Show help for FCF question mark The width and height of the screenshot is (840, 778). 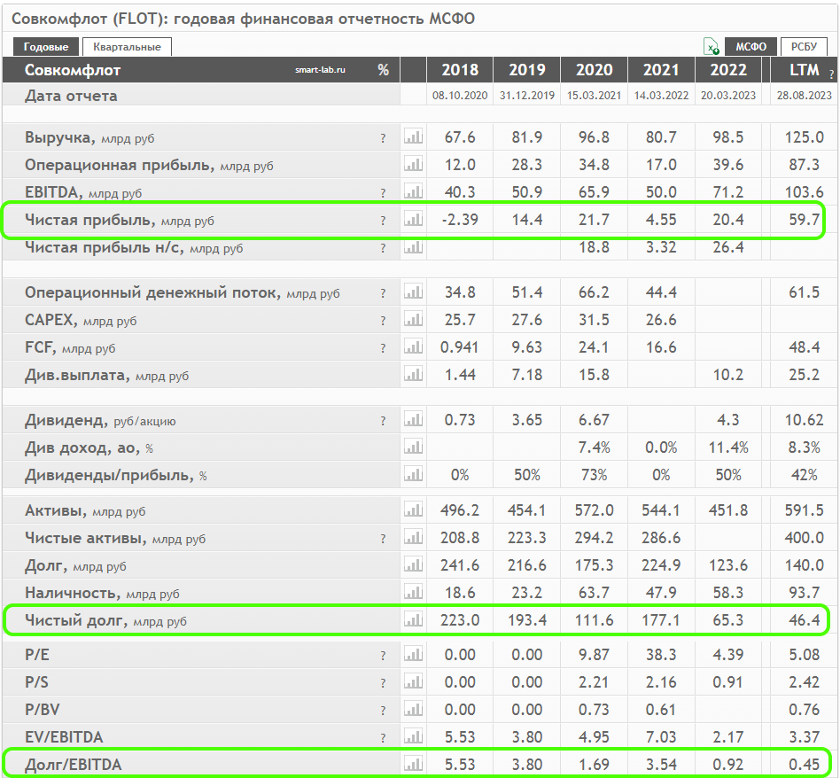pyautogui.click(x=383, y=348)
